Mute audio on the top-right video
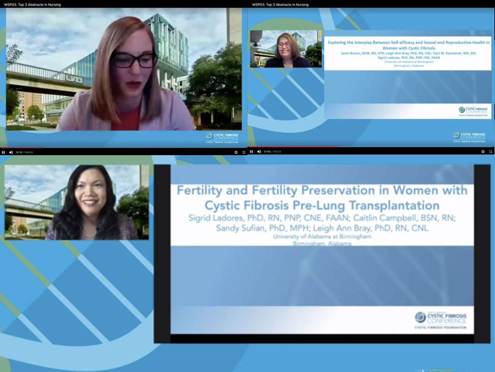The width and height of the screenshot is (495, 372). [x=259, y=151]
